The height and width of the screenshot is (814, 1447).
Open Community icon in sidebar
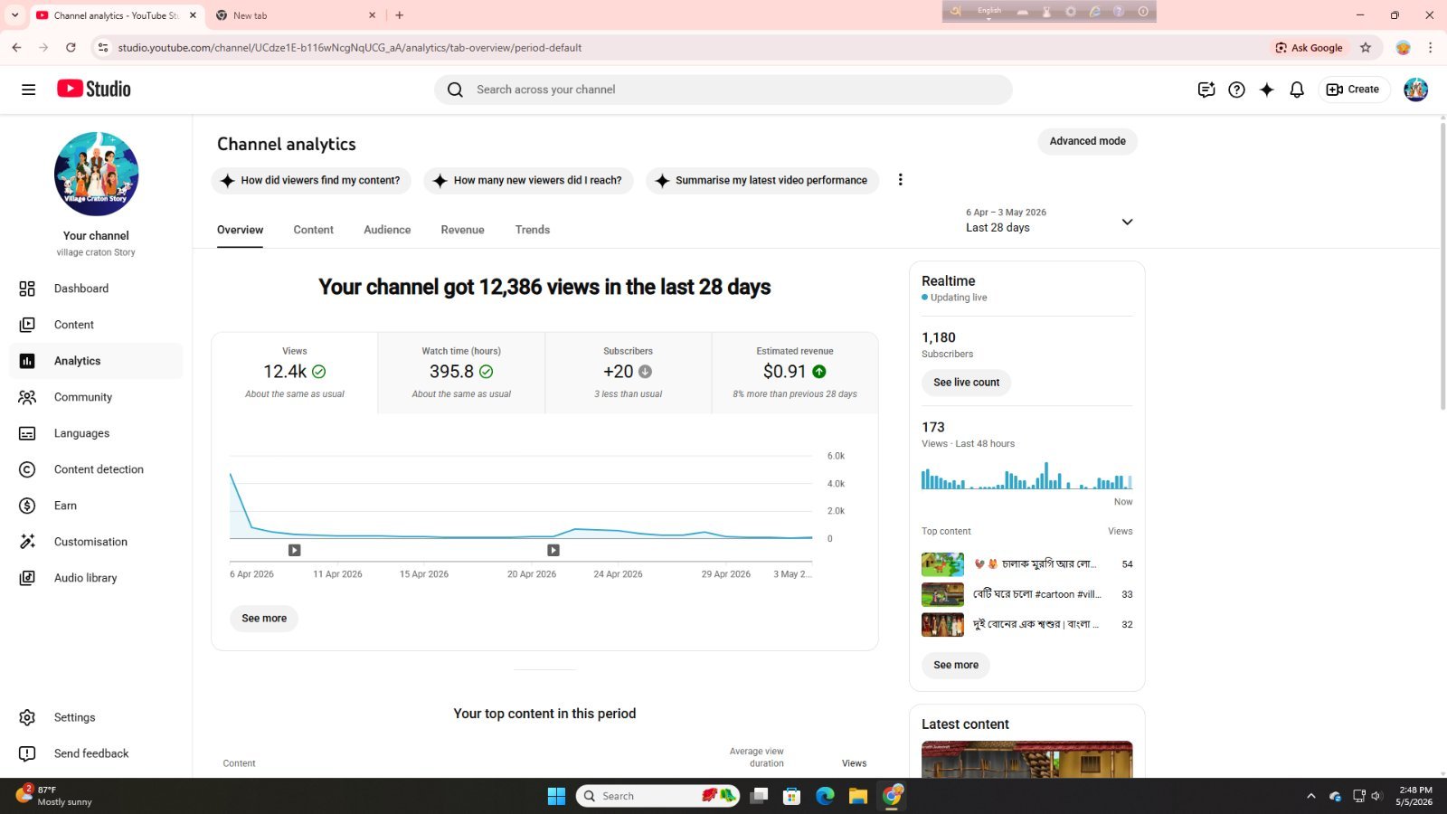tap(27, 397)
